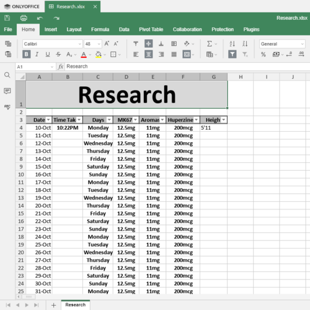This screenshot has width=310, height=310.
Task: Expand the Days column filter arrow
Action: click(x=109, y=120)
